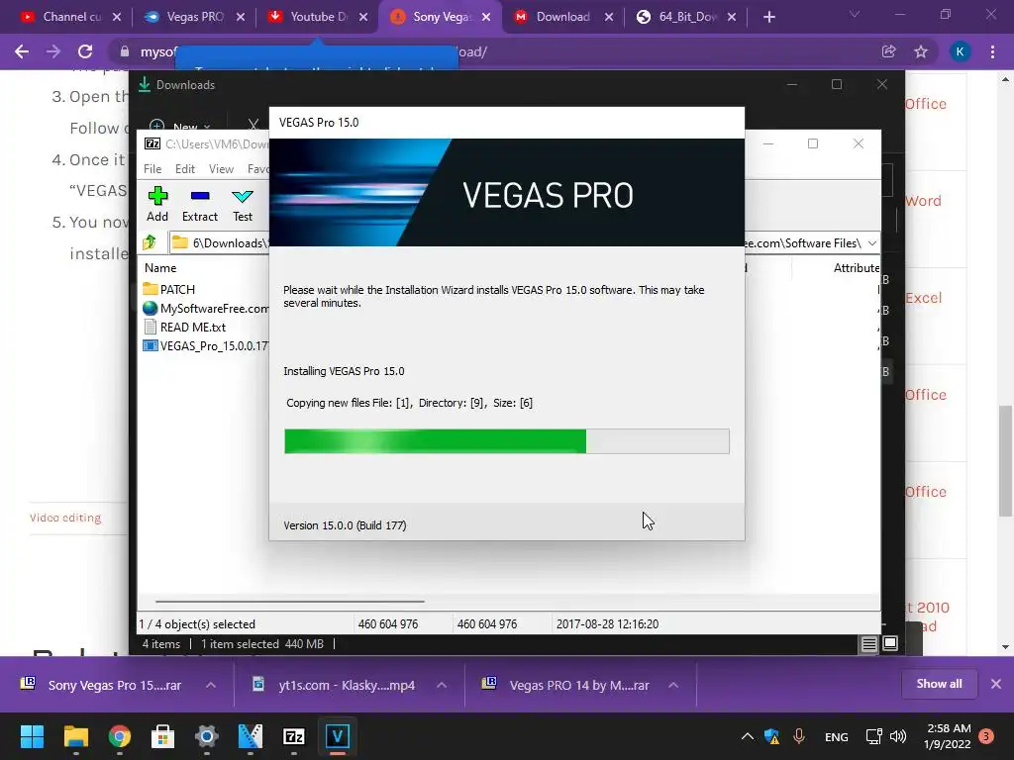The height and width of the screenshot is (760, 1014).
Task: Click the microphone tray icon
Action: (799, 736)
